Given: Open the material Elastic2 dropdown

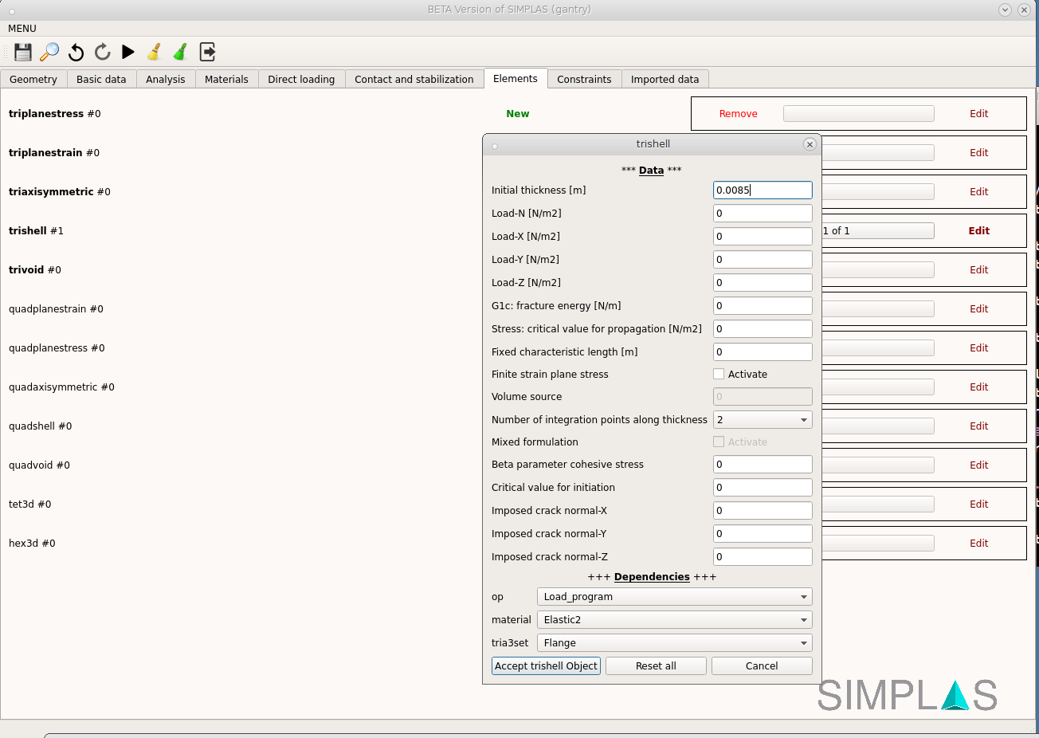Looking at the screenshot, I should tap(674, 620).
